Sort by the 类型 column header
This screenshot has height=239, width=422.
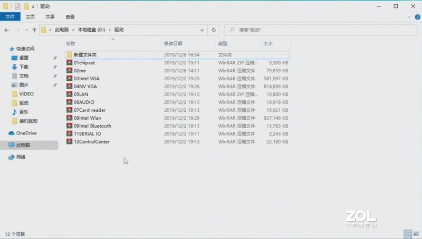pyautogui.click(x=223, y=43)
